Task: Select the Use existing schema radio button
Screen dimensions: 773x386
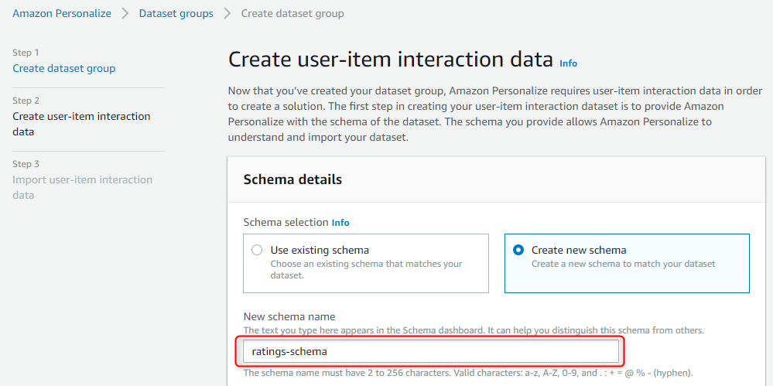Action: point(257,250)
